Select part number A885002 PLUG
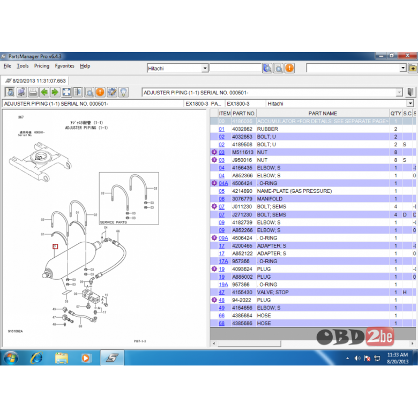The width and height of the screenshot is (418, 418). point(242,277)
